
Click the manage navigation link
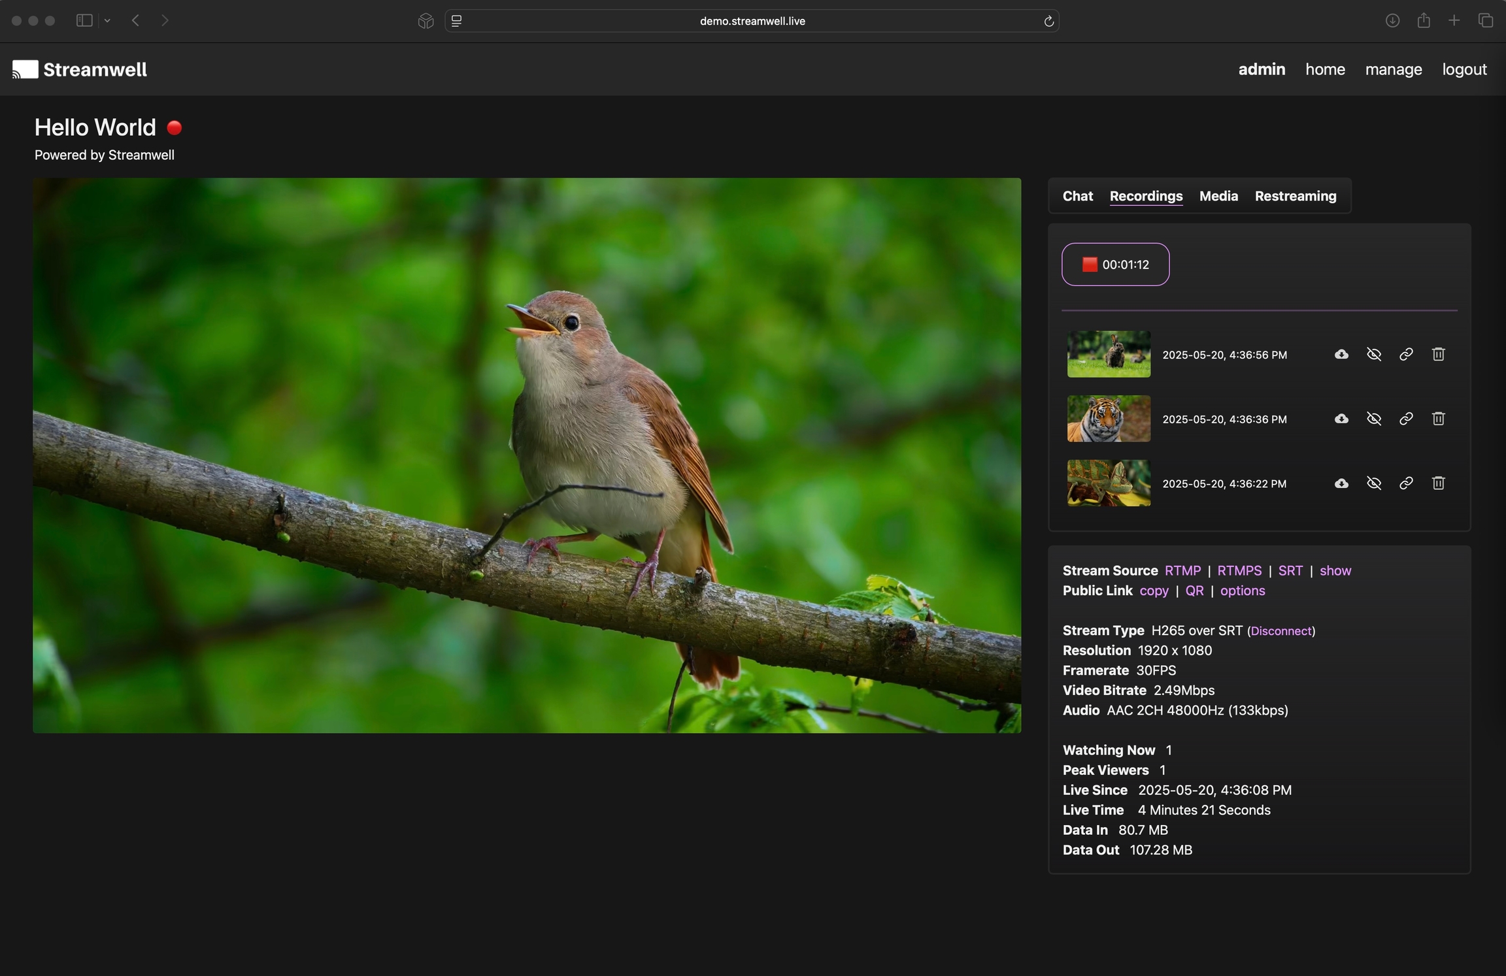click(x=1393, y=69)
